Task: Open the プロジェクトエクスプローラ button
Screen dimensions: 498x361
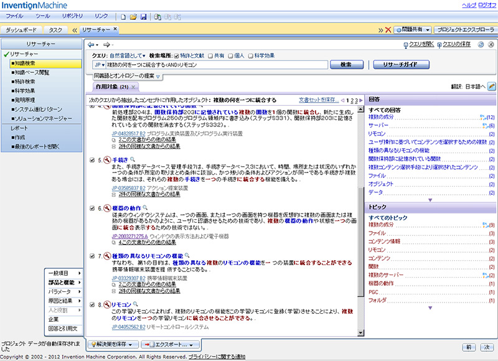Action: pos(466,30)
